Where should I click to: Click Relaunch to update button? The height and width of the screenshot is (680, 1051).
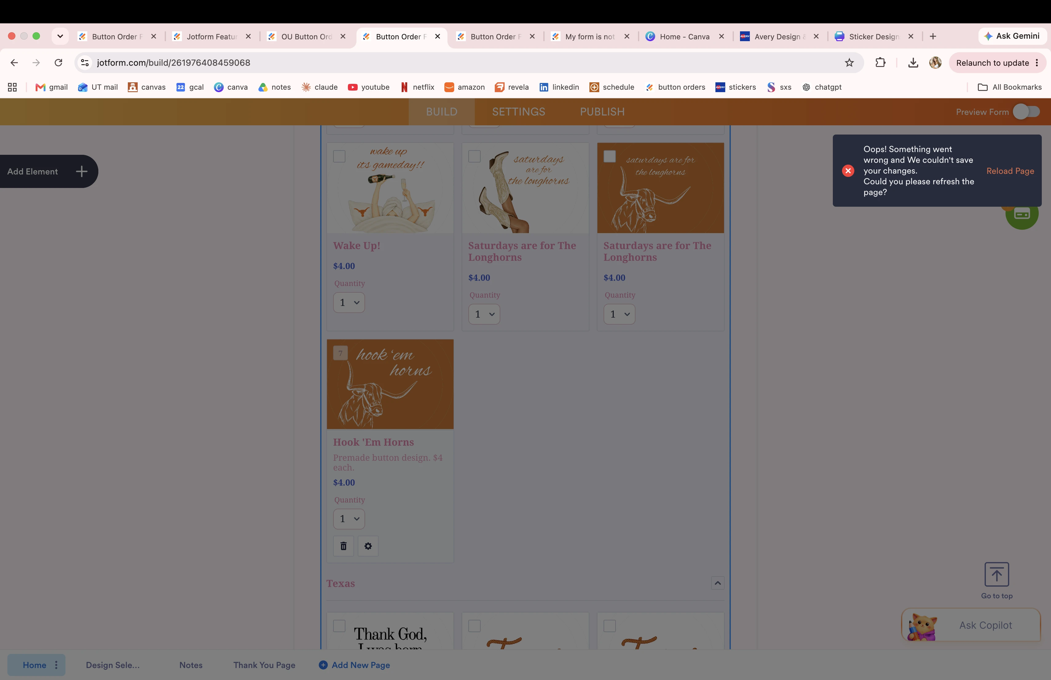(997, 63)
